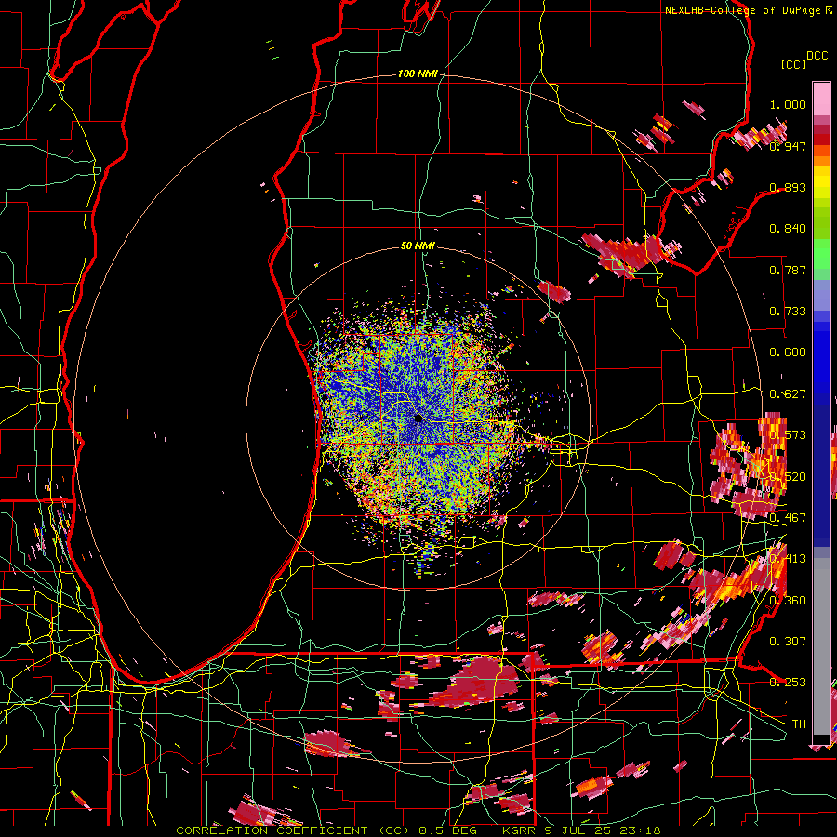Viewport: 837px width, 837px height.
Task: Select the DCC label above the color scale
Action: 817,56
